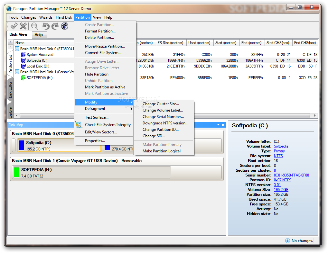Click the 0x07 NTFS partition ID link
This screenshot has height=253, width=328.
pyautogui.click(x=282, y=180)
